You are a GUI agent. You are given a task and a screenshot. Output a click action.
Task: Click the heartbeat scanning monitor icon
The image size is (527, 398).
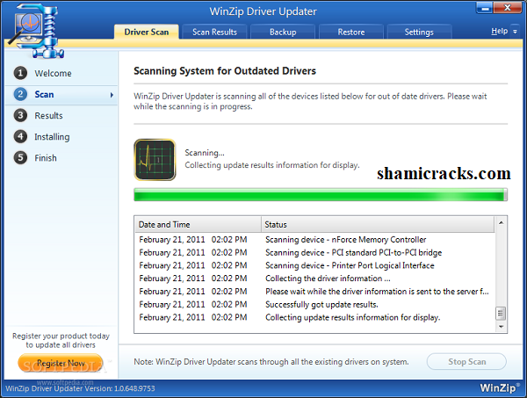click(x=155, y=160)
